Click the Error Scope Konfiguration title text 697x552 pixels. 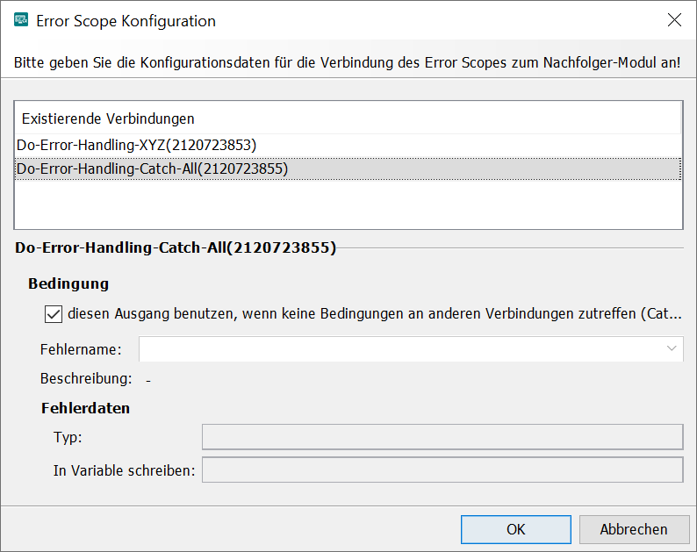[x=127, y=21]
